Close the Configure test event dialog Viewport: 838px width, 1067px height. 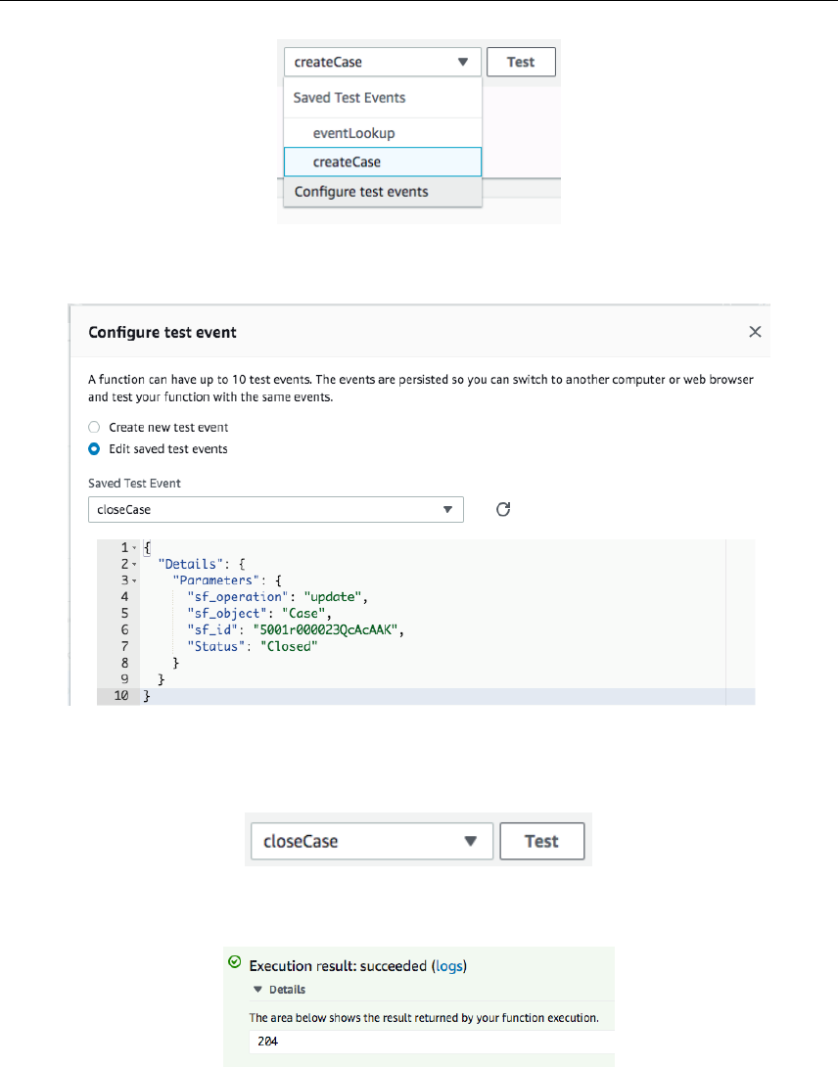pos(755,332)
